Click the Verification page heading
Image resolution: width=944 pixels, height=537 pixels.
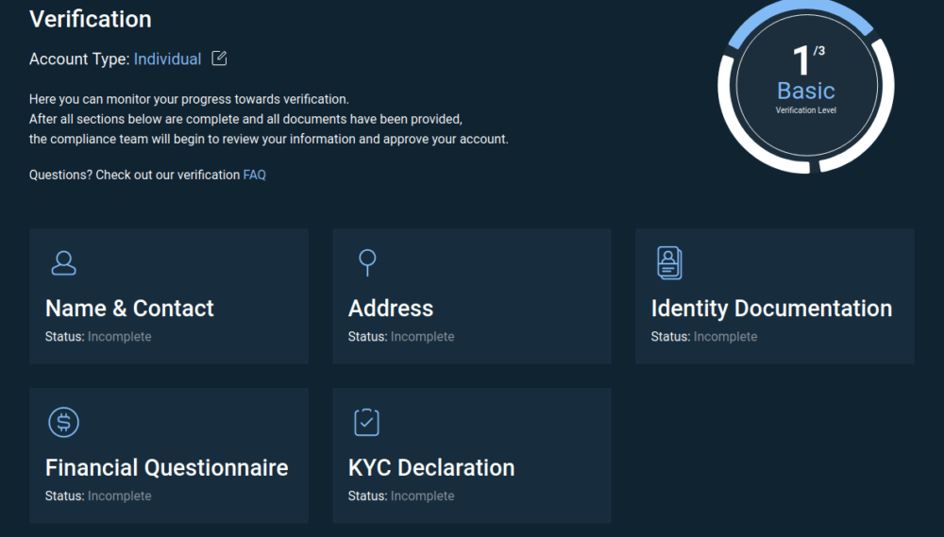click(91, 19)
